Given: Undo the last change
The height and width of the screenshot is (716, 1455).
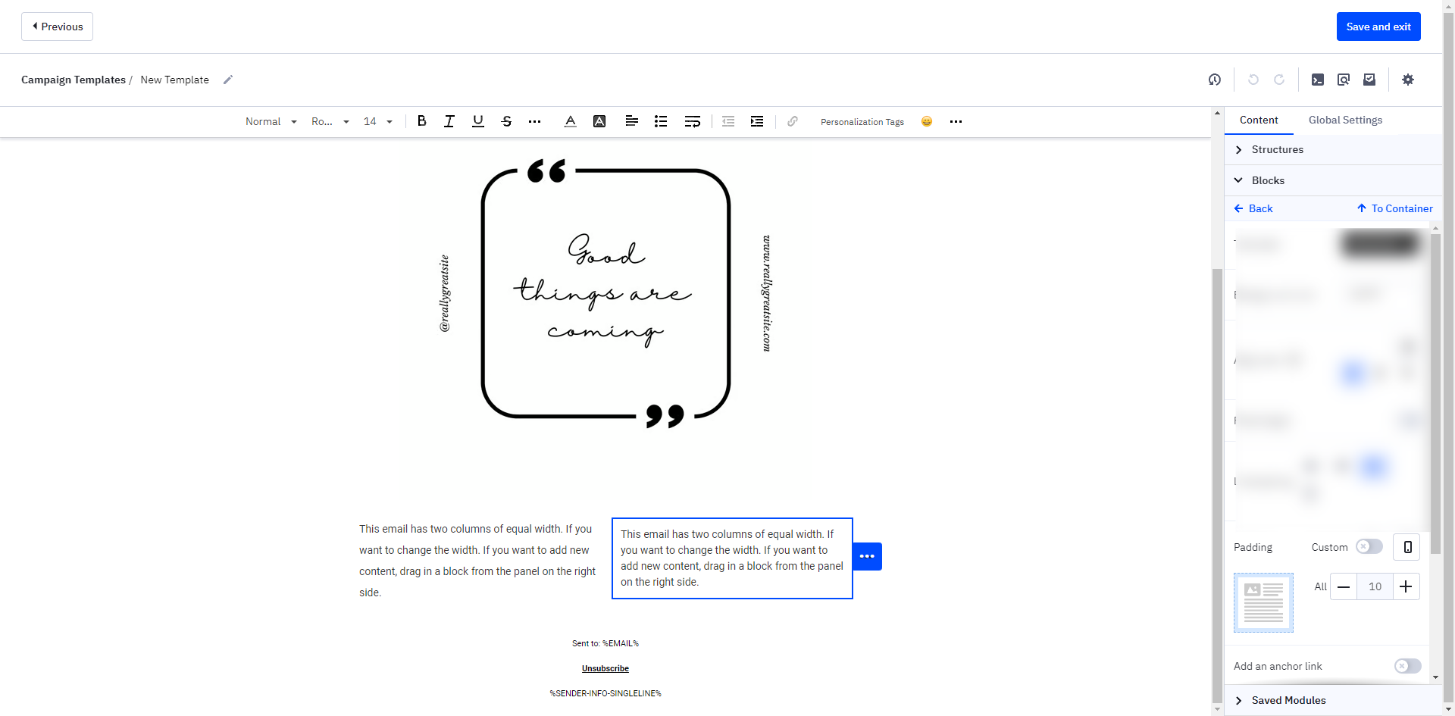Looking at the screenshot, I should pyautogui.click(x=1253, y=80).
